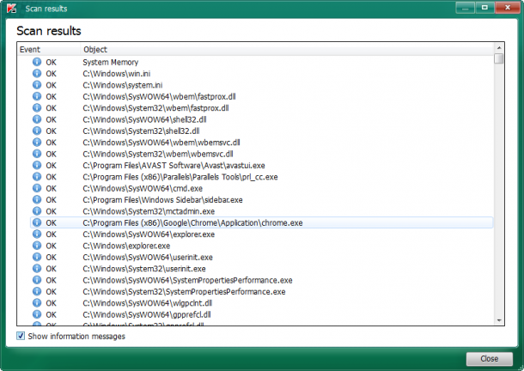The image size is (524, 371).
Task: Click the Close button
Action: point(490,359)
